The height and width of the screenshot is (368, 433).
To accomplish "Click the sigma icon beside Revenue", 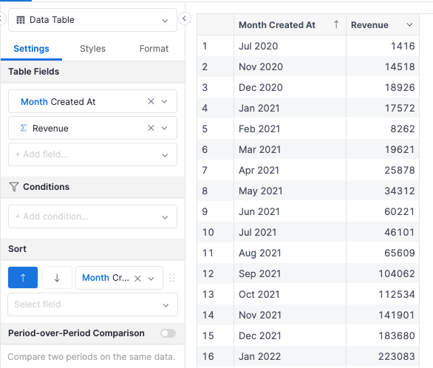I will point(24,128).
